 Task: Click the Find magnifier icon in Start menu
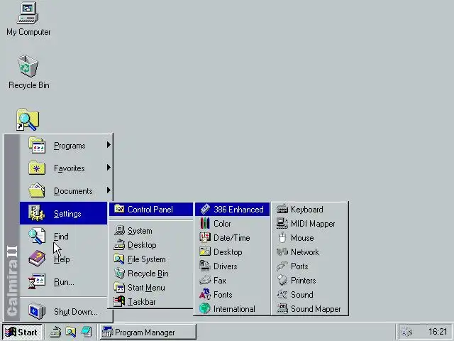37,236
